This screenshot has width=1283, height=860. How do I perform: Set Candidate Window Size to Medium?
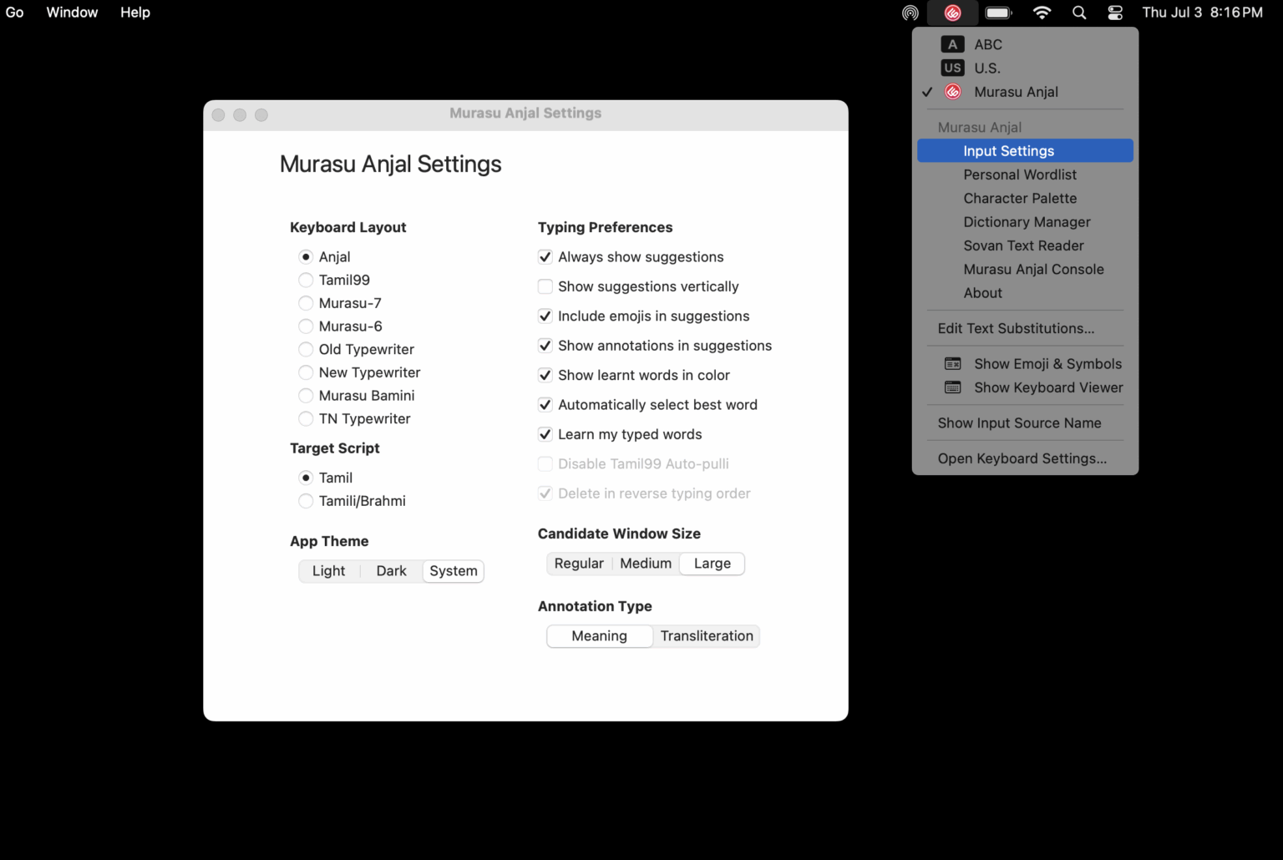tap(645, 564)
